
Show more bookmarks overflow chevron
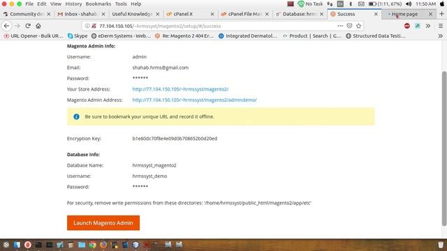click(441, 36)
